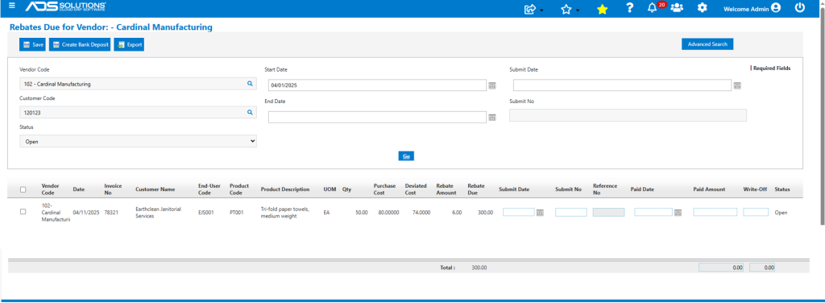Screen dimensions: 825x303
Task: Open the hamburger navigation menu
Action: point(12,6)
